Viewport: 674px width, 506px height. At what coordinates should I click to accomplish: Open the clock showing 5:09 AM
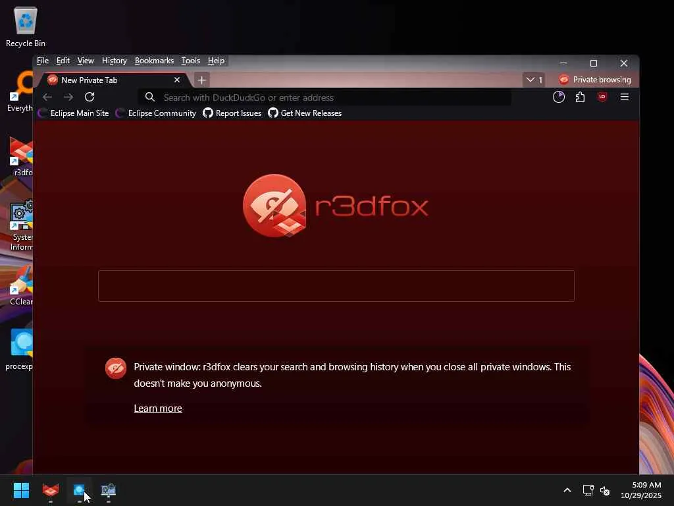pyautogui.click(x=641, y=490)
